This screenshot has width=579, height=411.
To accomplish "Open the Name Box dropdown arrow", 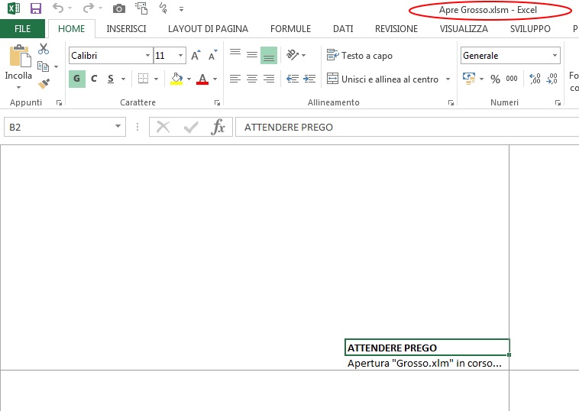I will [118, 127].
